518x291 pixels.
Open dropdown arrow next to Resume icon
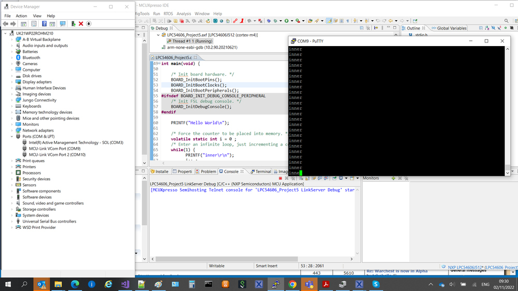pyautogui.click(x=292, y=21)
